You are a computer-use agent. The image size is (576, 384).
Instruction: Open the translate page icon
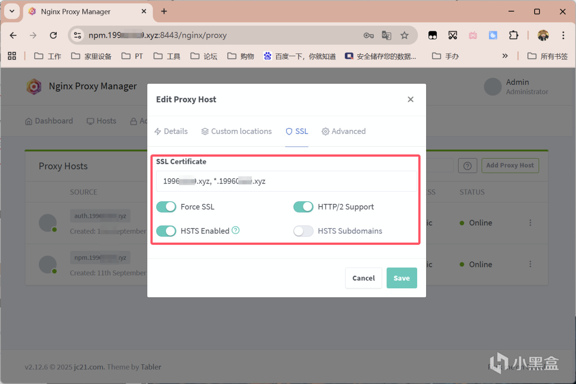(386, 35)
